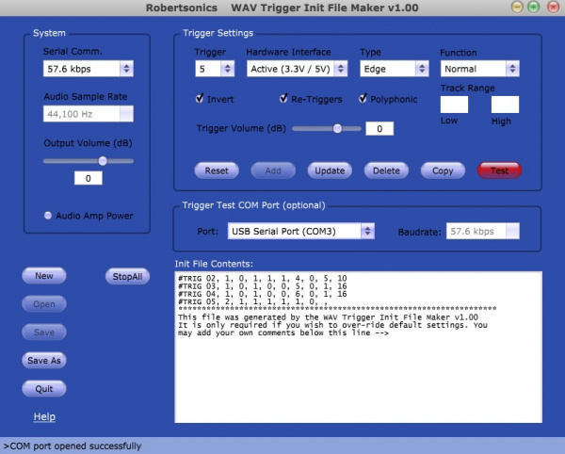Click the Trigger Volume value field

point(379,129)
